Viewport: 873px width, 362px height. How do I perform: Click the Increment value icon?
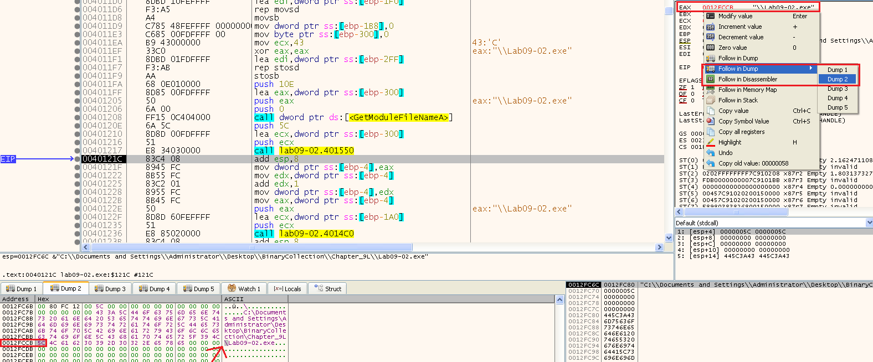710,27
